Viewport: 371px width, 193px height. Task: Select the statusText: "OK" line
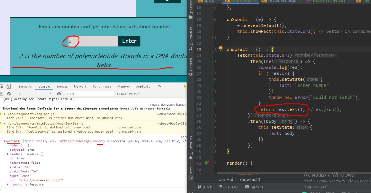point(24,172)
